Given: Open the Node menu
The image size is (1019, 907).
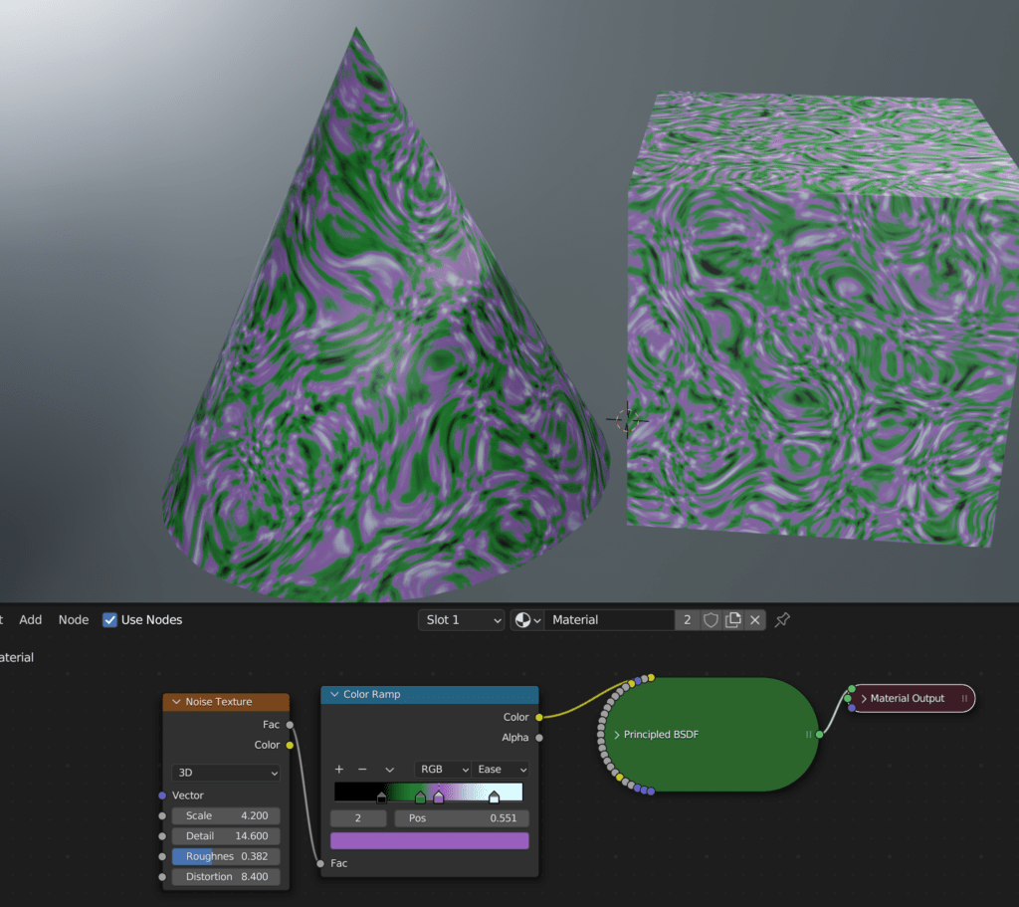Looking at the screenshot, I should tap(73, 619).
